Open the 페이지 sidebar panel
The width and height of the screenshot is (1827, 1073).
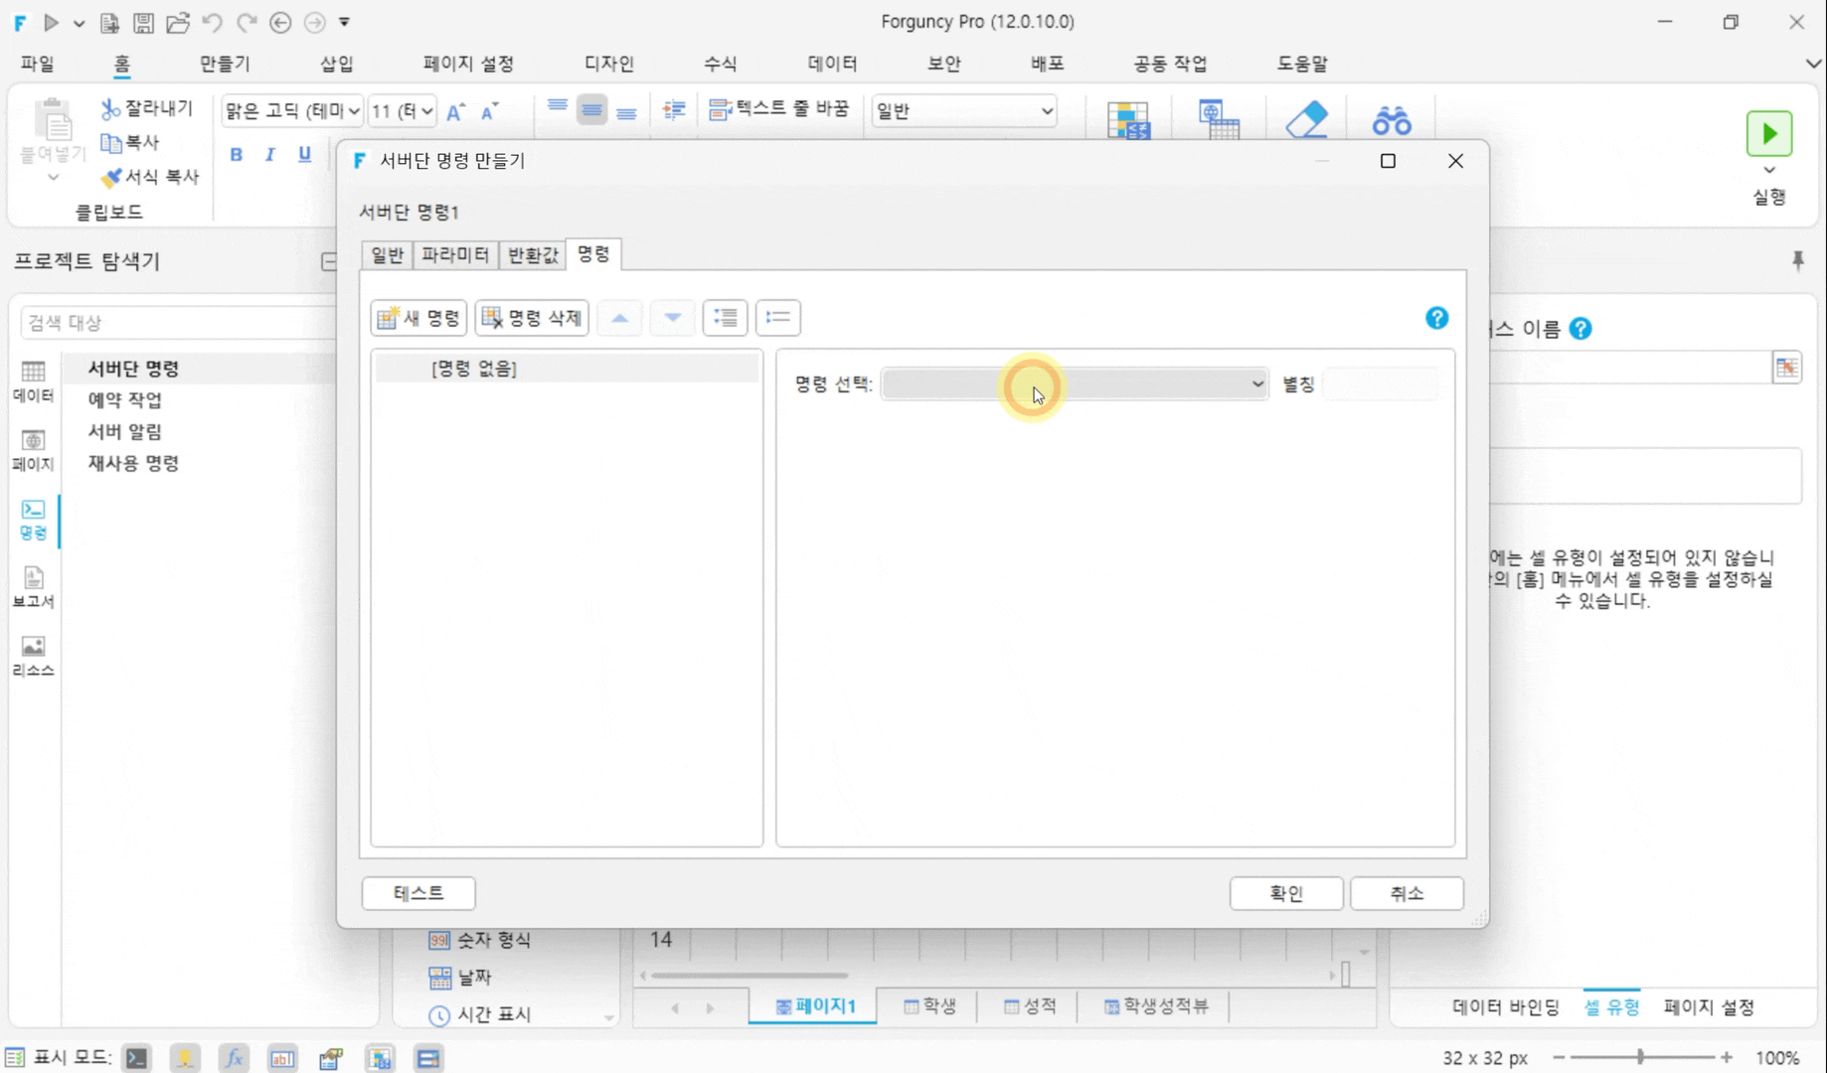coord(33,450)
